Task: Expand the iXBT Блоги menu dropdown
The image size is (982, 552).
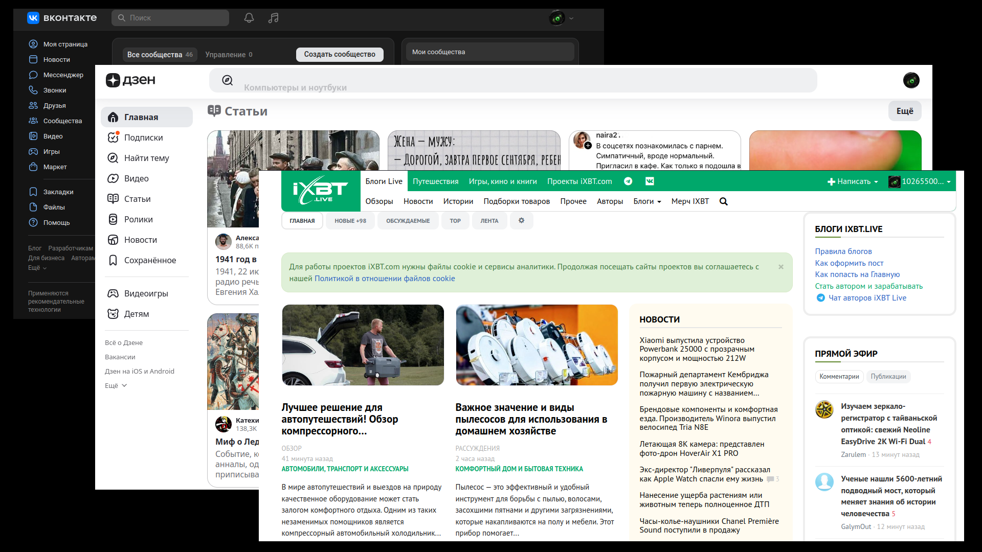Action: (647, 201)
